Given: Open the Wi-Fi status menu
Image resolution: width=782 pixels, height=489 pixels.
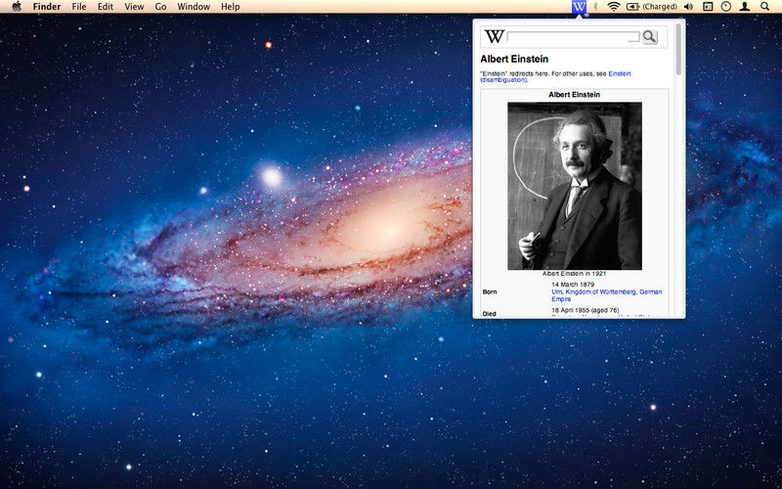Looking at the screenshot, I should [614, 7].
